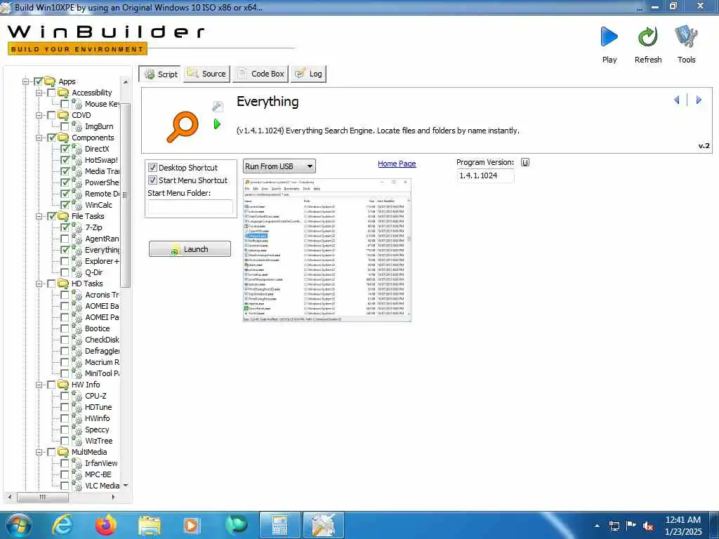Open the Code Box tab

pos(260,74)
